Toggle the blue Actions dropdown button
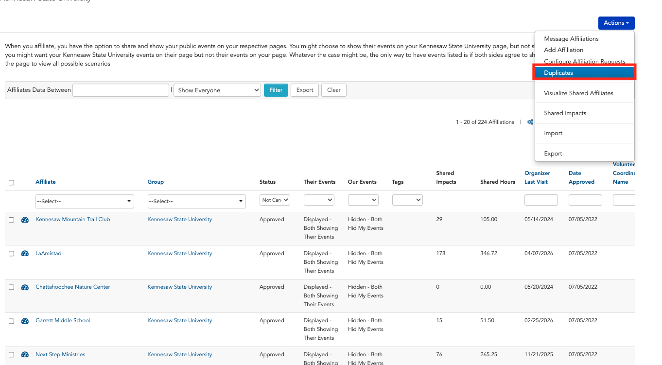The image size is (662, 365). (x=616, y=23)
